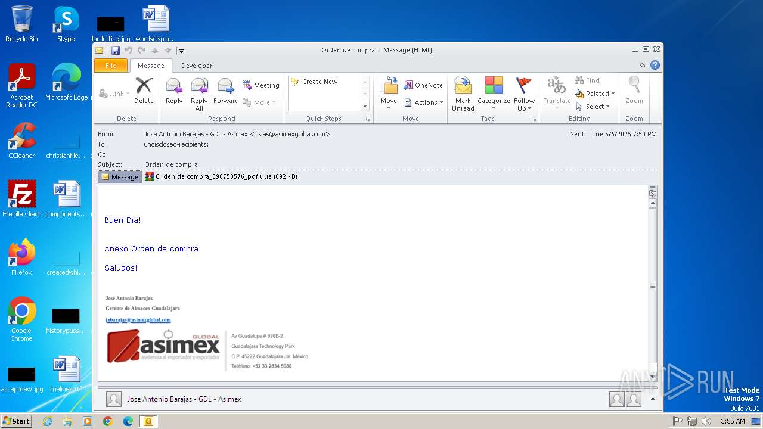Customize the Quick Access Toolbar dropdown

tap(181, 51)
